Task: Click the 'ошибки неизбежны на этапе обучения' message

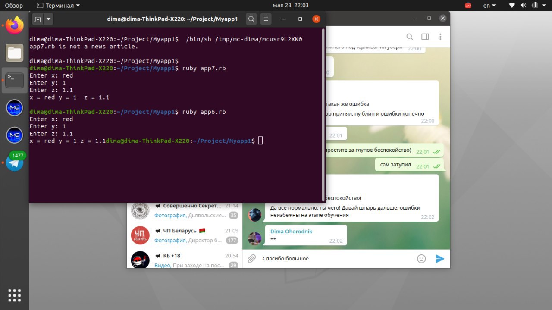Action: click(345, 211)
